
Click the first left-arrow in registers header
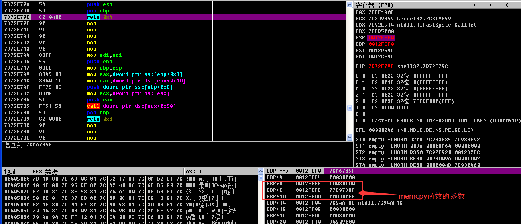click(475, 5)
